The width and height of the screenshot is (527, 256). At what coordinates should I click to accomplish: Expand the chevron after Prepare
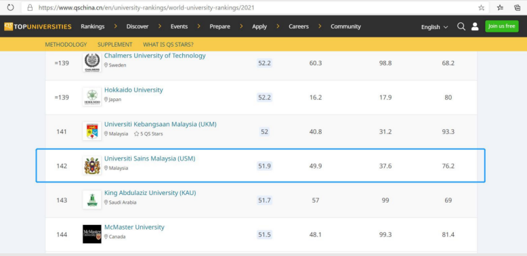(x=241, y=26)
